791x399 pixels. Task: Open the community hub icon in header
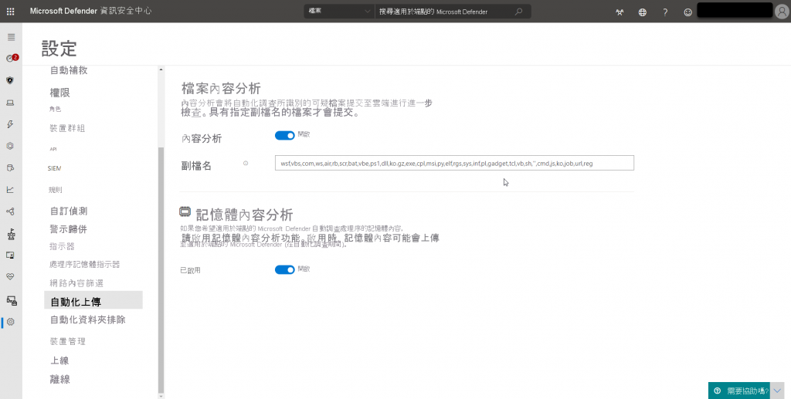[x=620, y=12]
